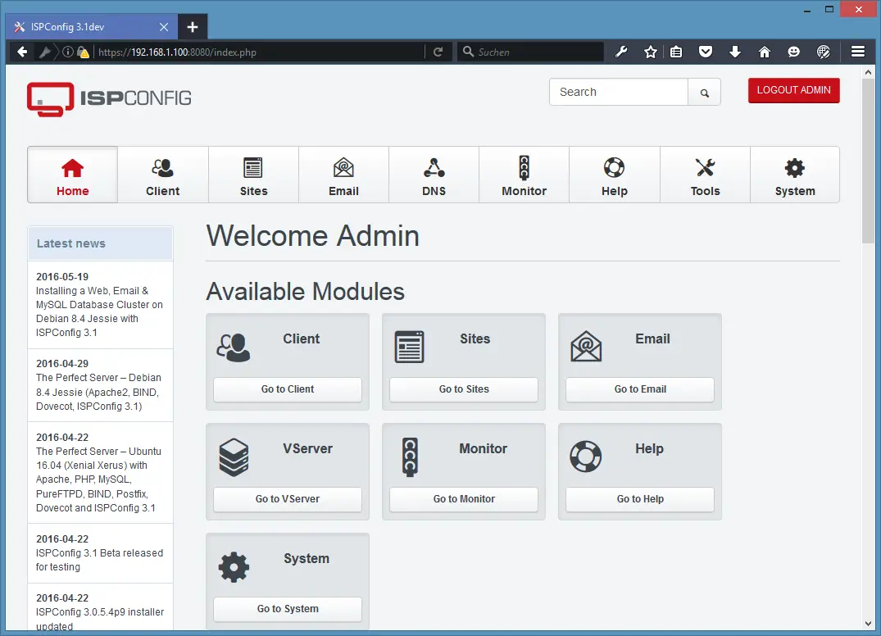Image resolution: width=881 pixels, height=636 pixels.
Task: Click Go to Email button
Action: pyautogui.click(x=640, y=389)
